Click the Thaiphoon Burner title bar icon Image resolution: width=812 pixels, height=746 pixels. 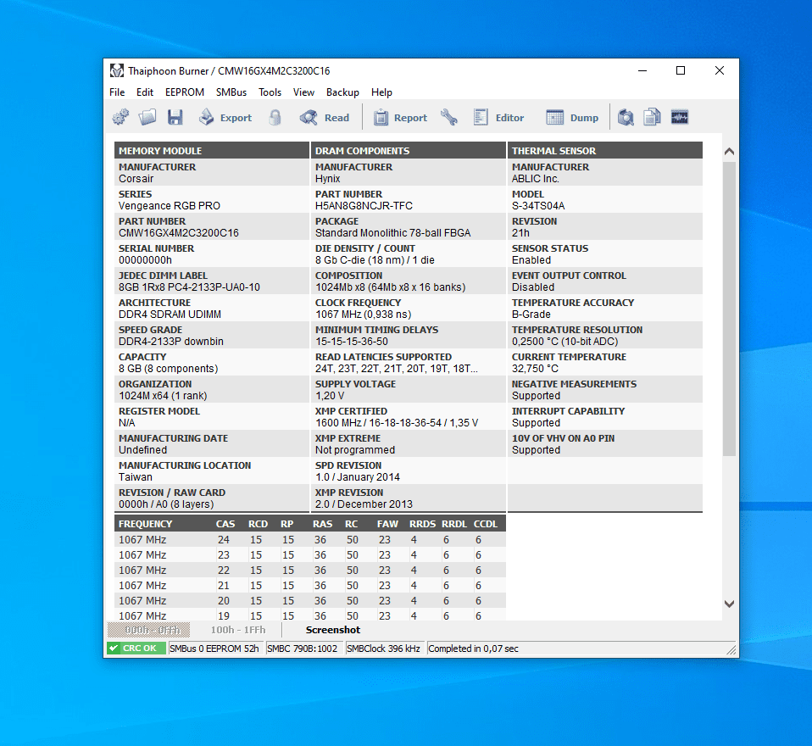tap(117, 70)
